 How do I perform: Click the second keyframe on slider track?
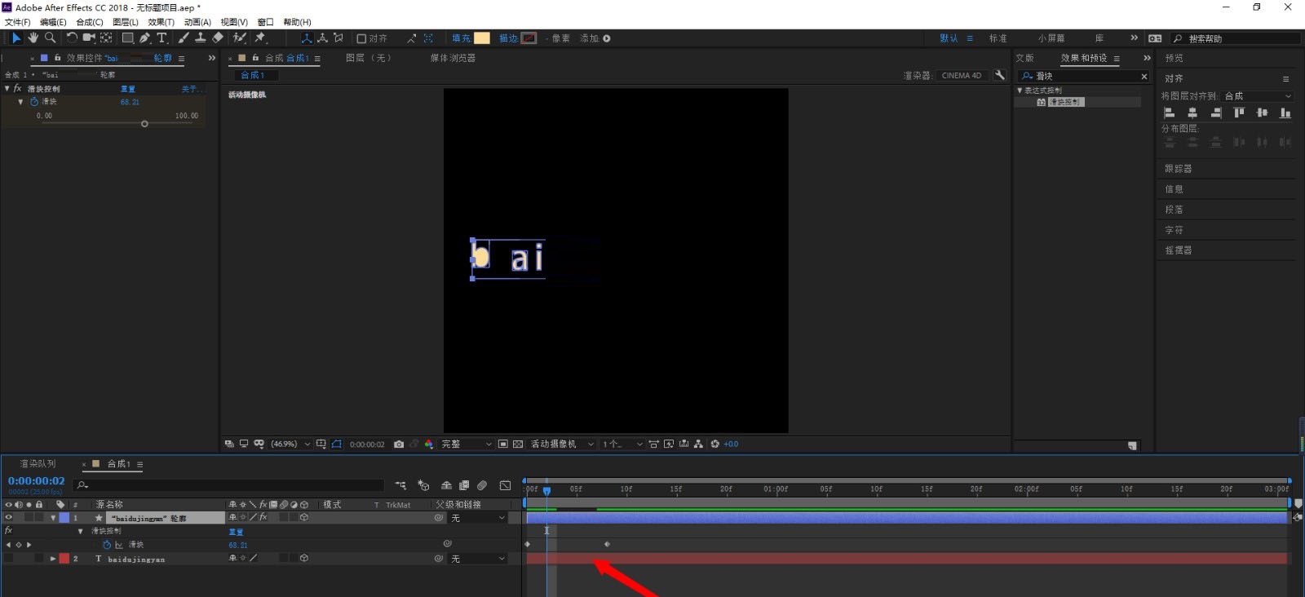(607, 544)
